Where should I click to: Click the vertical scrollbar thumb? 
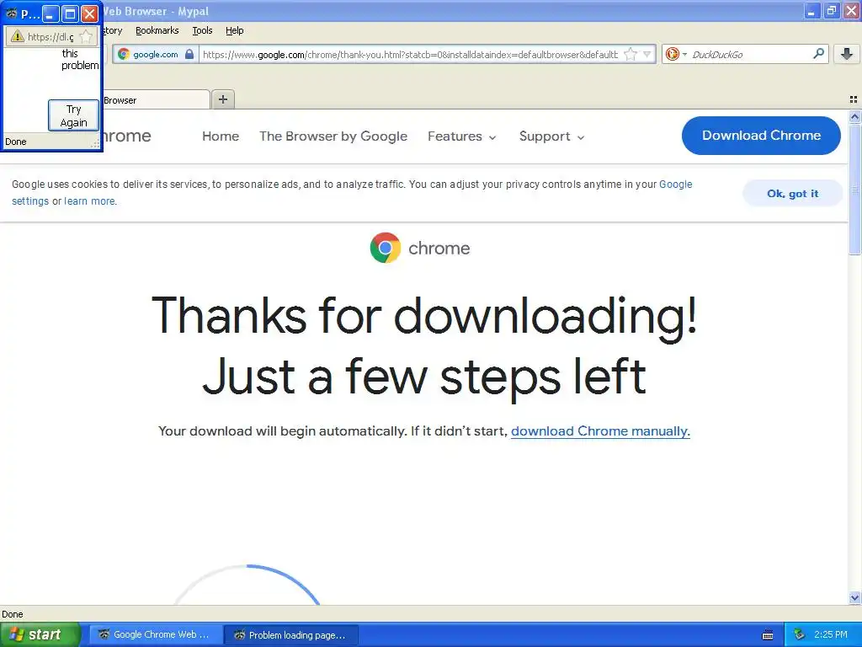tap(854, 189)
